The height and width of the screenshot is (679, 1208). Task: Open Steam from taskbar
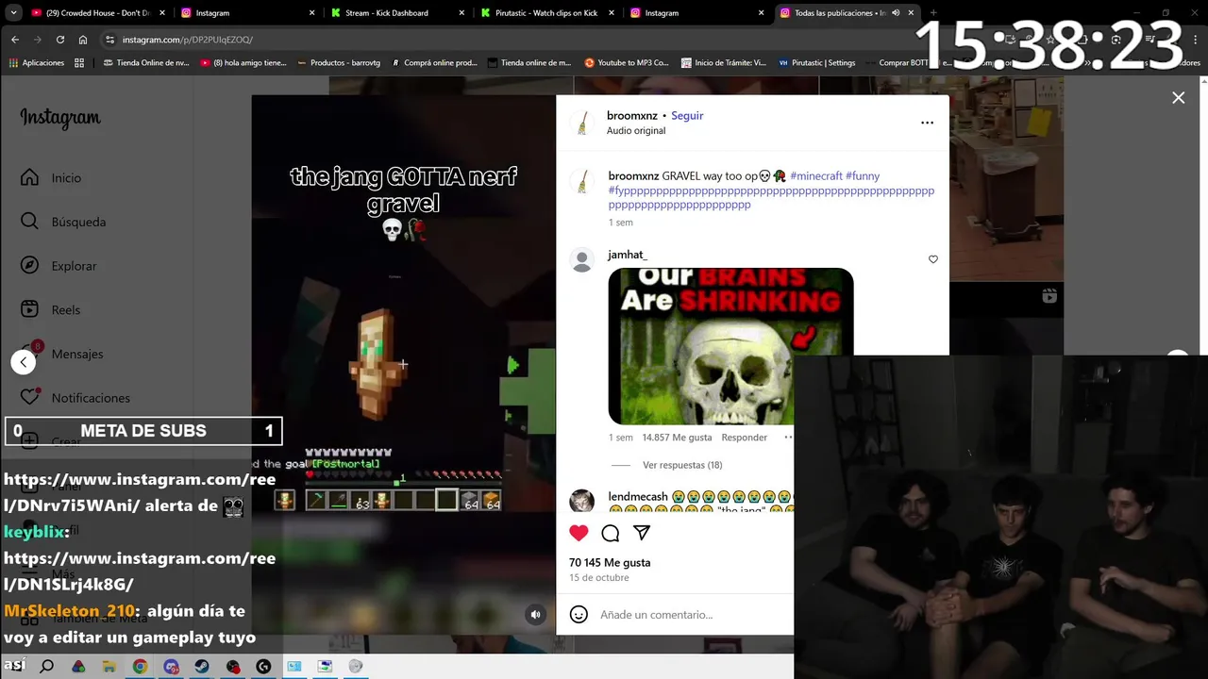coord(202,667)
